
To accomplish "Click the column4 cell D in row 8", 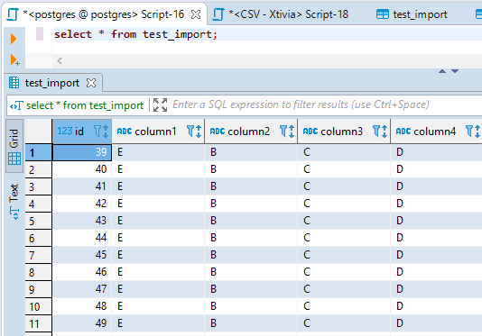I will (x=436, y=272).
